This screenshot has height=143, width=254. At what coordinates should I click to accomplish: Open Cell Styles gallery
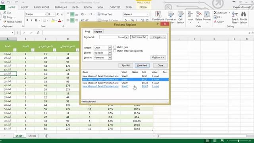(180, 17)
